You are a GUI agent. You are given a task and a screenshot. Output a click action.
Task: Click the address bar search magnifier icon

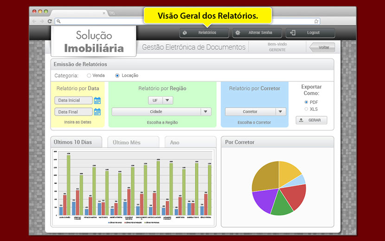58,21
